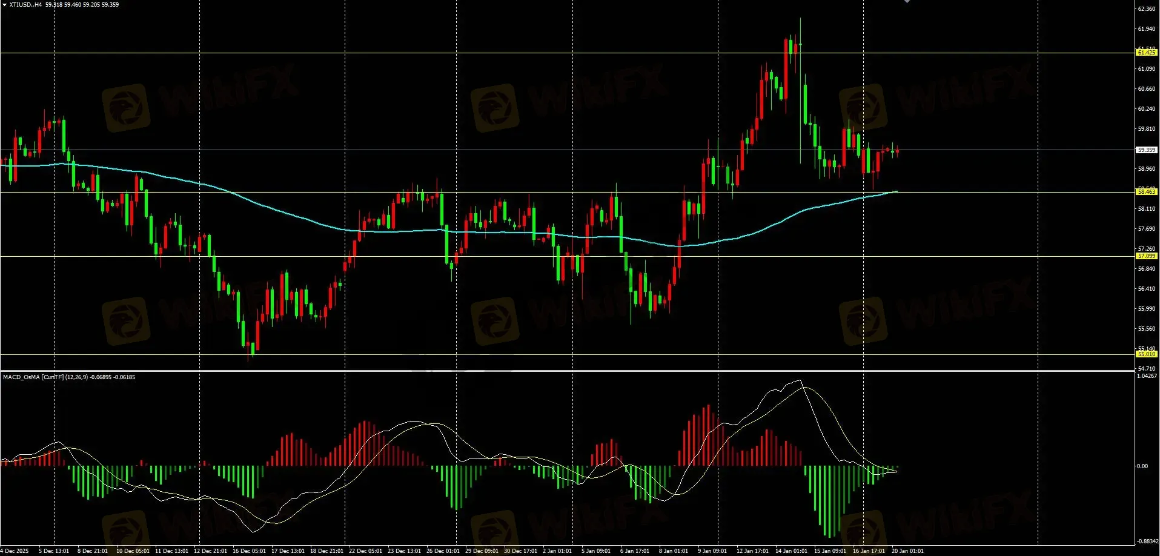Click the 62.360 price axis label
The image size is (1160, 556).
click(x=1147, y=9)
